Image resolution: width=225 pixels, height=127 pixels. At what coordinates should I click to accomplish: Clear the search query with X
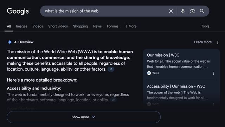[171, 11]
